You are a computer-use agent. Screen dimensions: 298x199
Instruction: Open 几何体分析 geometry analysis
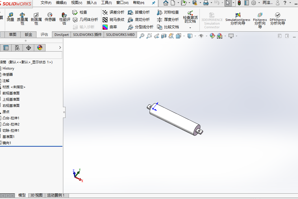[x=85, y=20]
